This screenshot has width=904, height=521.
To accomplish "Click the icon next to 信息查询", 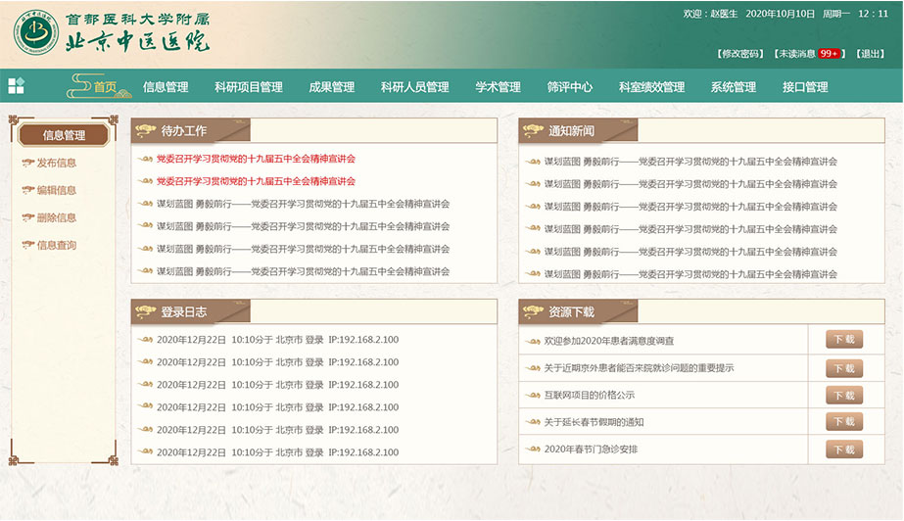I will point(27,246).
